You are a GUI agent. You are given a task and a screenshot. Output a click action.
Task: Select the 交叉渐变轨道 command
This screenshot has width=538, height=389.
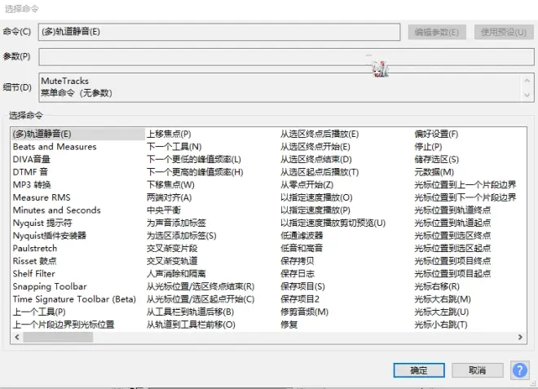click(172, 261)
